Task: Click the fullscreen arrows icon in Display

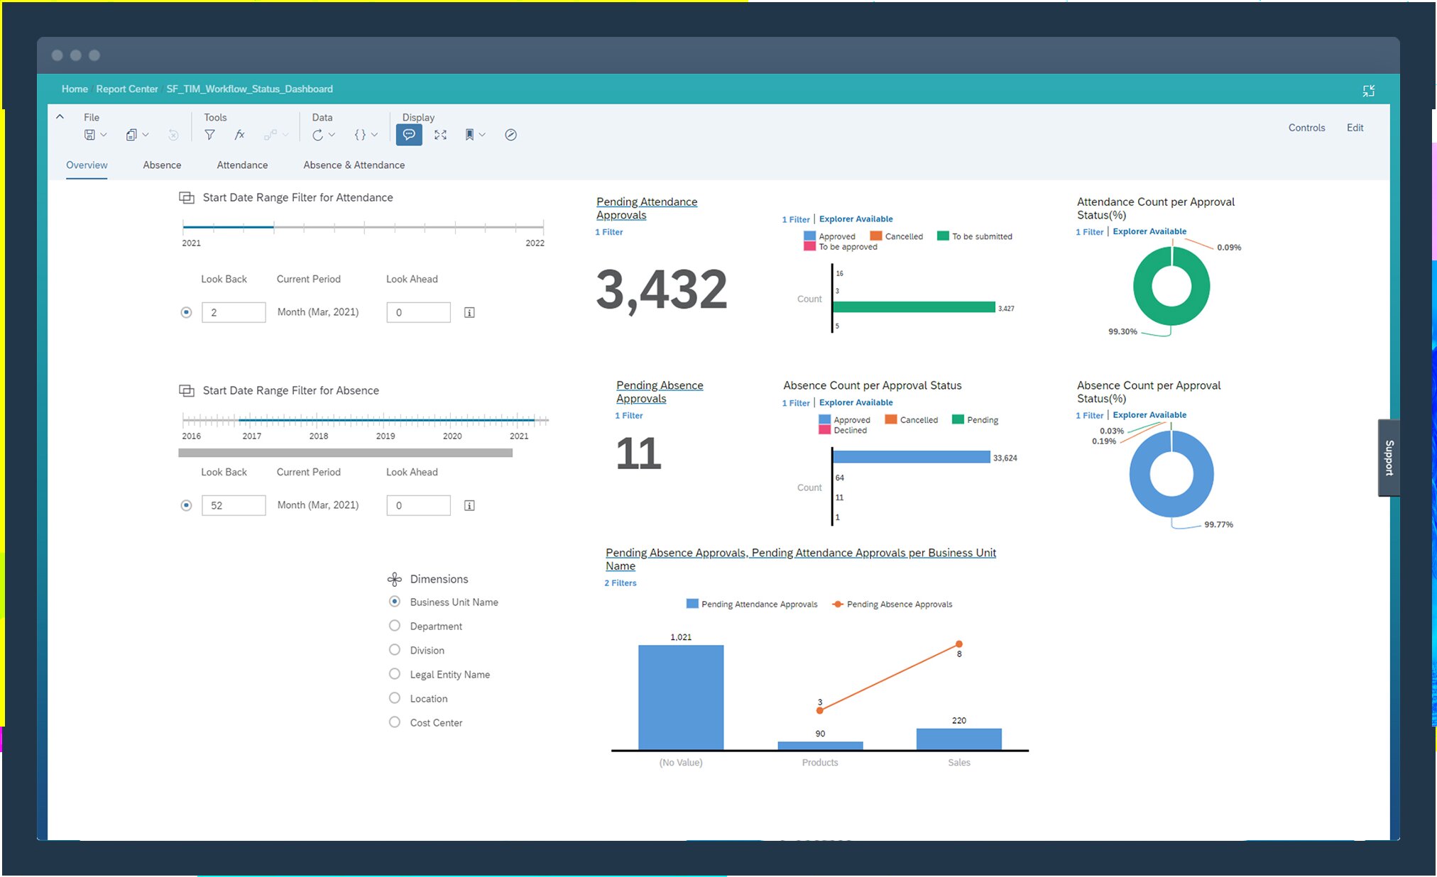Action: coord(440,135)
